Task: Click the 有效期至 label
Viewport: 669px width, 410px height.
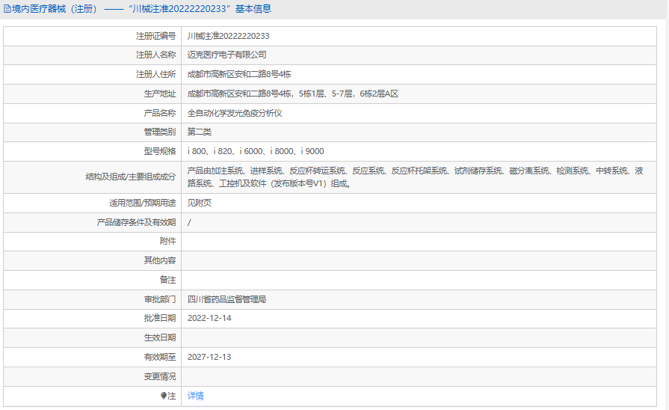Action: tap(159, 357)
